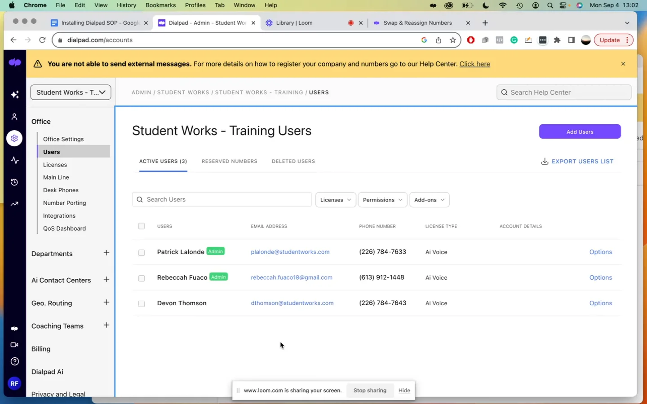Dismiss the yellow warning banner

click(x=623, y=64)
